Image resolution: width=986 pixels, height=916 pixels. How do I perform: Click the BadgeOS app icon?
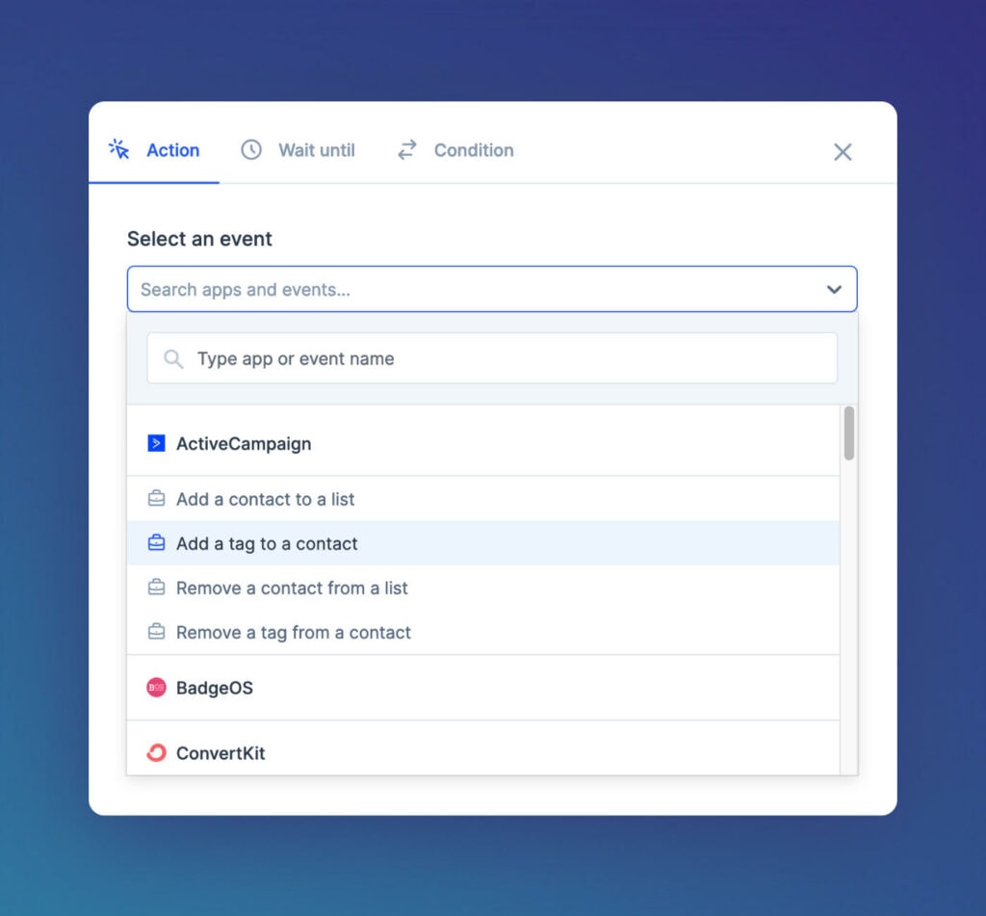point(157,688)
